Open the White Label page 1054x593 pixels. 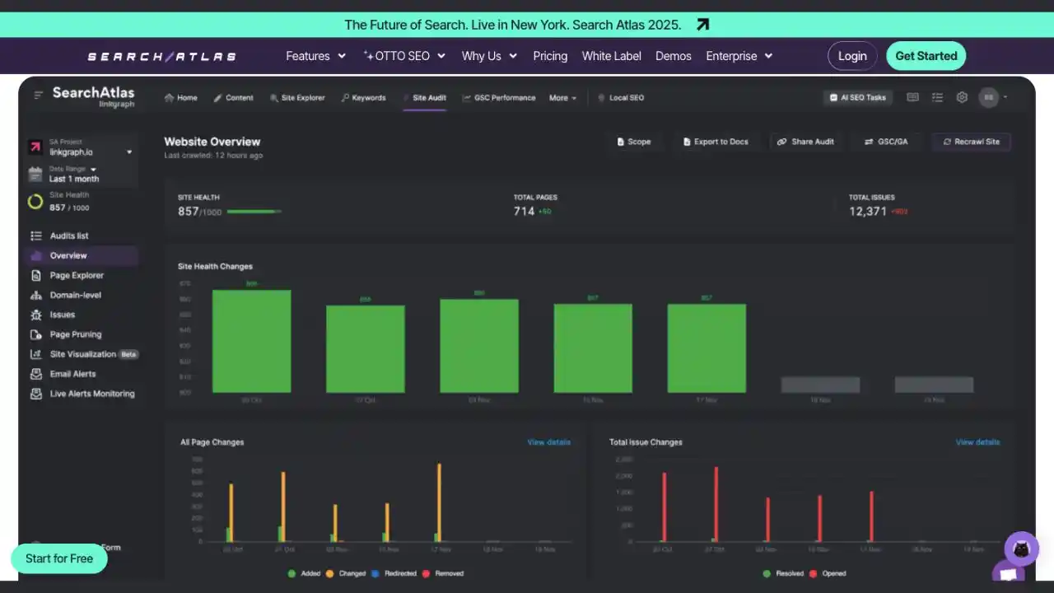point(612,56)
